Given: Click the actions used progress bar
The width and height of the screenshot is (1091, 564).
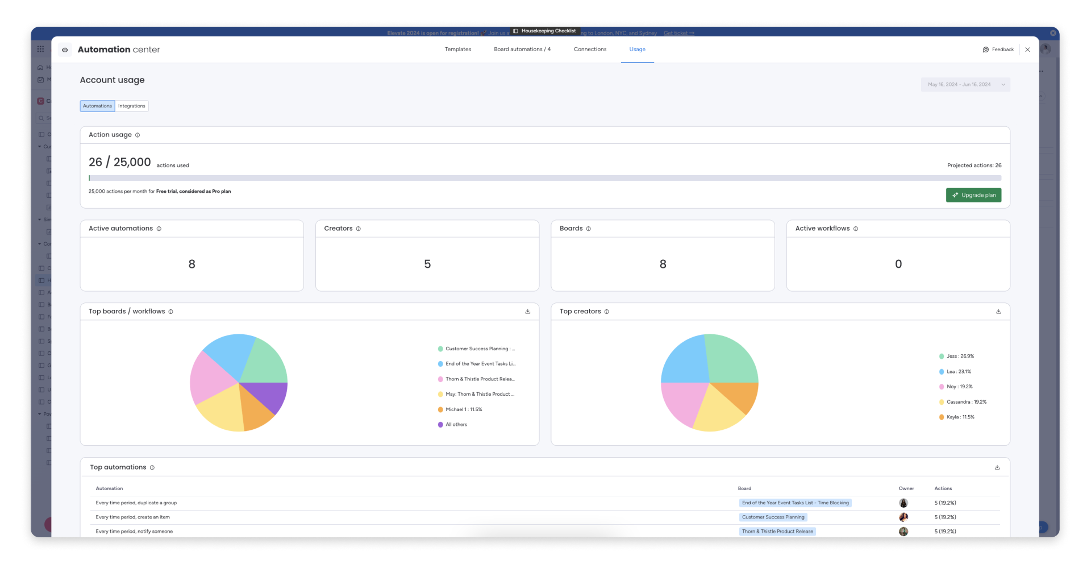Looking at the screenshot, I should coord(545,177).
